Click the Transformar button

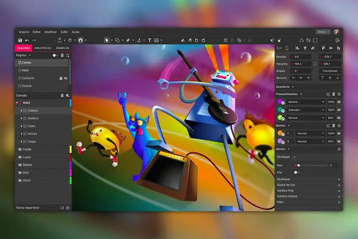tap(330, 71)
